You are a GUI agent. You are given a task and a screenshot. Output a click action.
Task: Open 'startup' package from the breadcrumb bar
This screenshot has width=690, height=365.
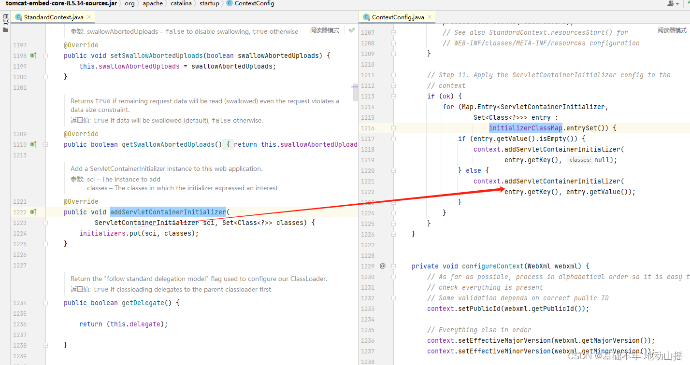point(209,3)
